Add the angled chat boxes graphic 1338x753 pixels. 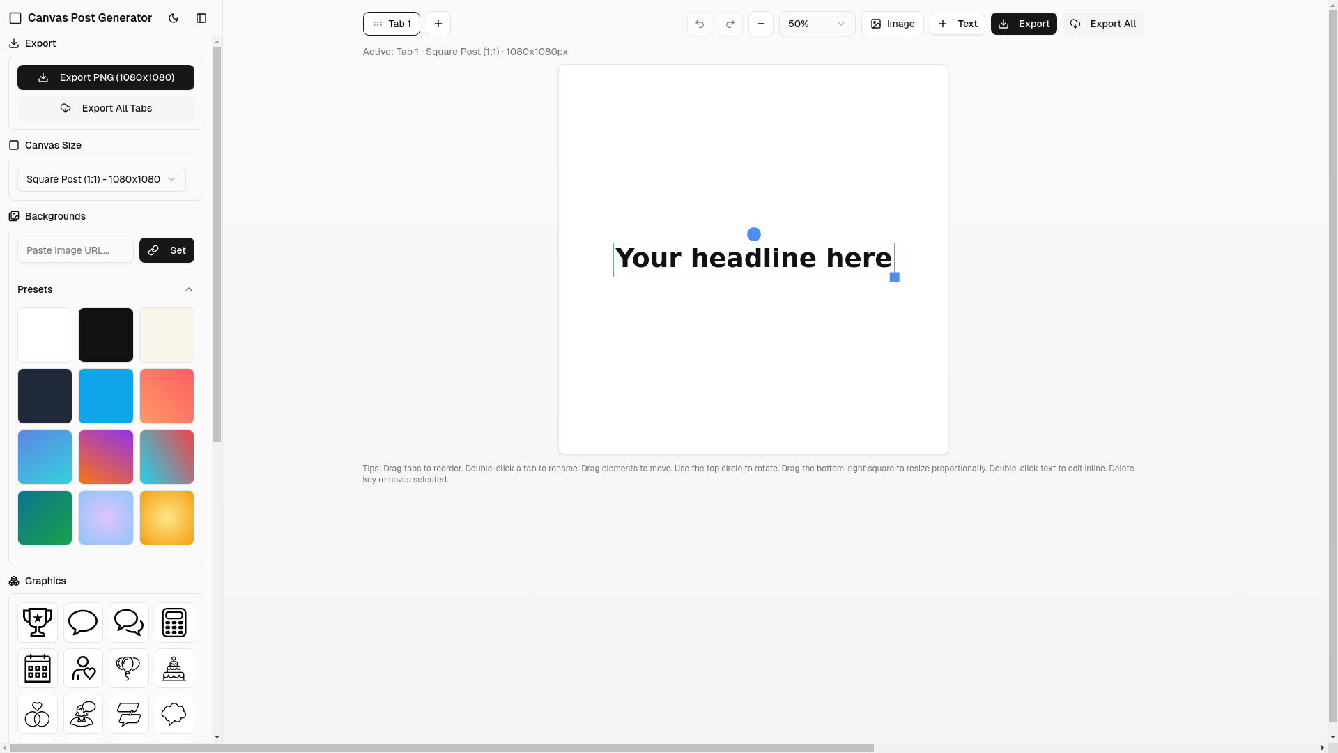[x=129, y=714]
